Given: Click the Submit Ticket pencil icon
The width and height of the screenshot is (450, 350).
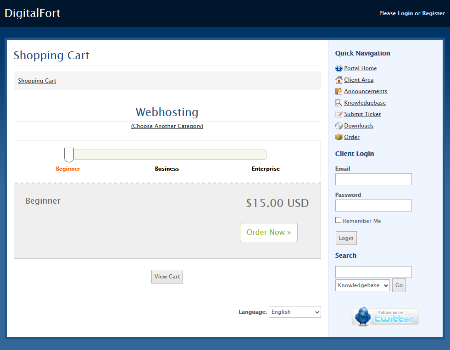Looking at the screenshot, I should [x=339, y=114].
